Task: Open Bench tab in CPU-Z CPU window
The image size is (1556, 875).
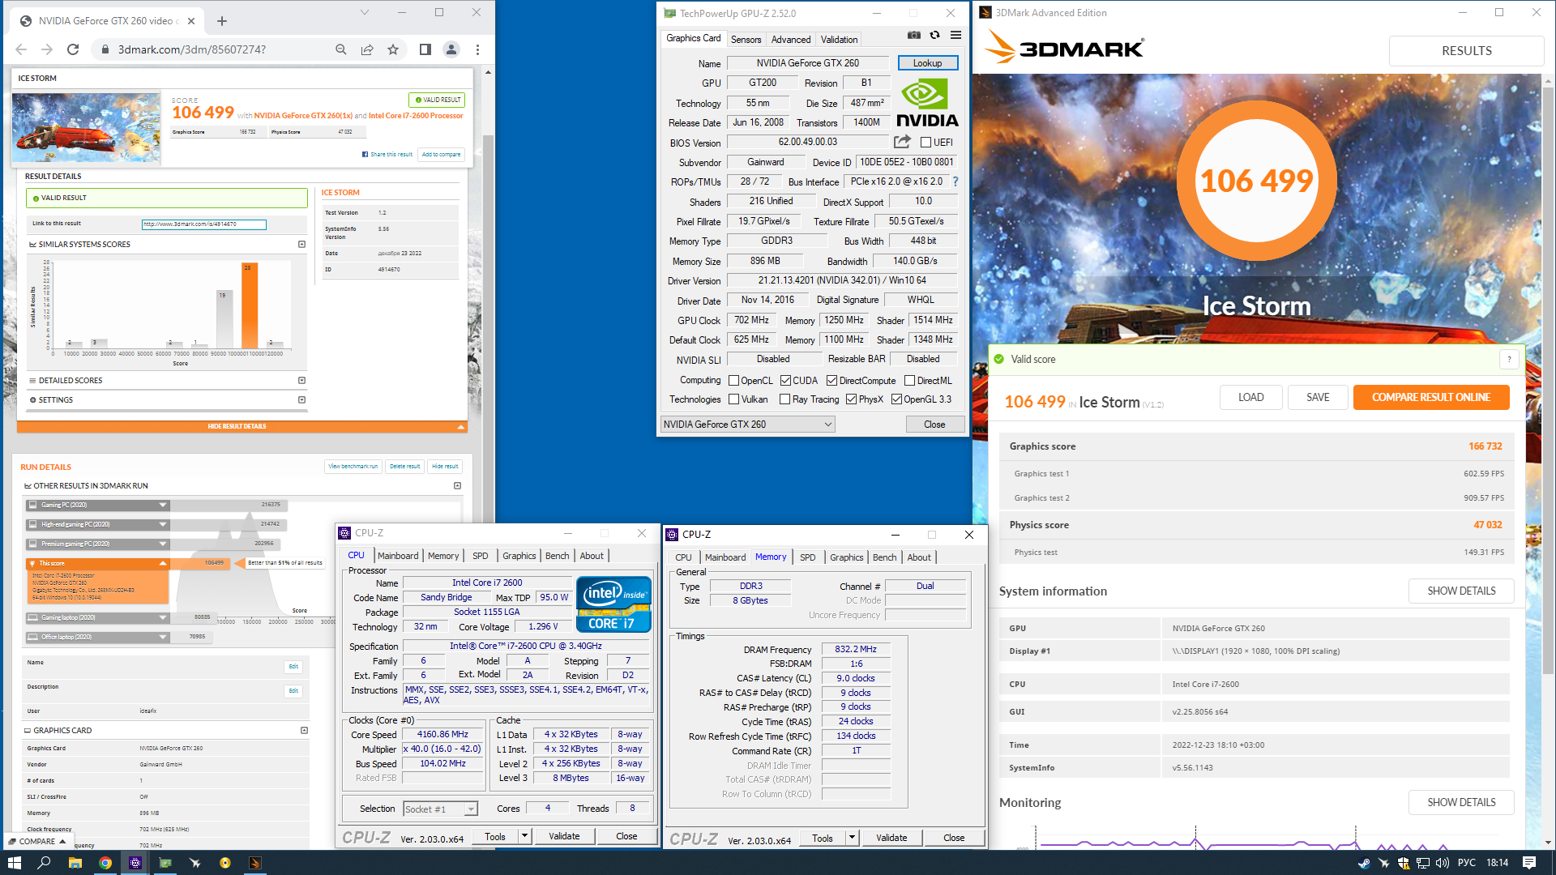Action: (x=557, y=556)
